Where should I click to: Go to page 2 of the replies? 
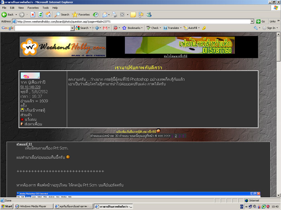click(176, 136)
